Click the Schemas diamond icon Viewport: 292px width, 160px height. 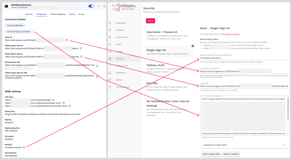pos(110,30)
